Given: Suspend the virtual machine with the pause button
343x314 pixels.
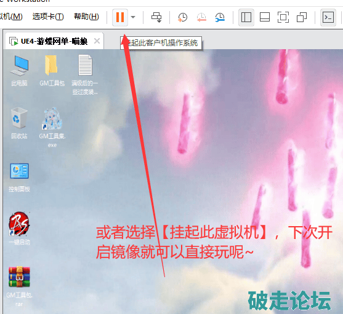Looking at the screenshot, I should (120, 17).
